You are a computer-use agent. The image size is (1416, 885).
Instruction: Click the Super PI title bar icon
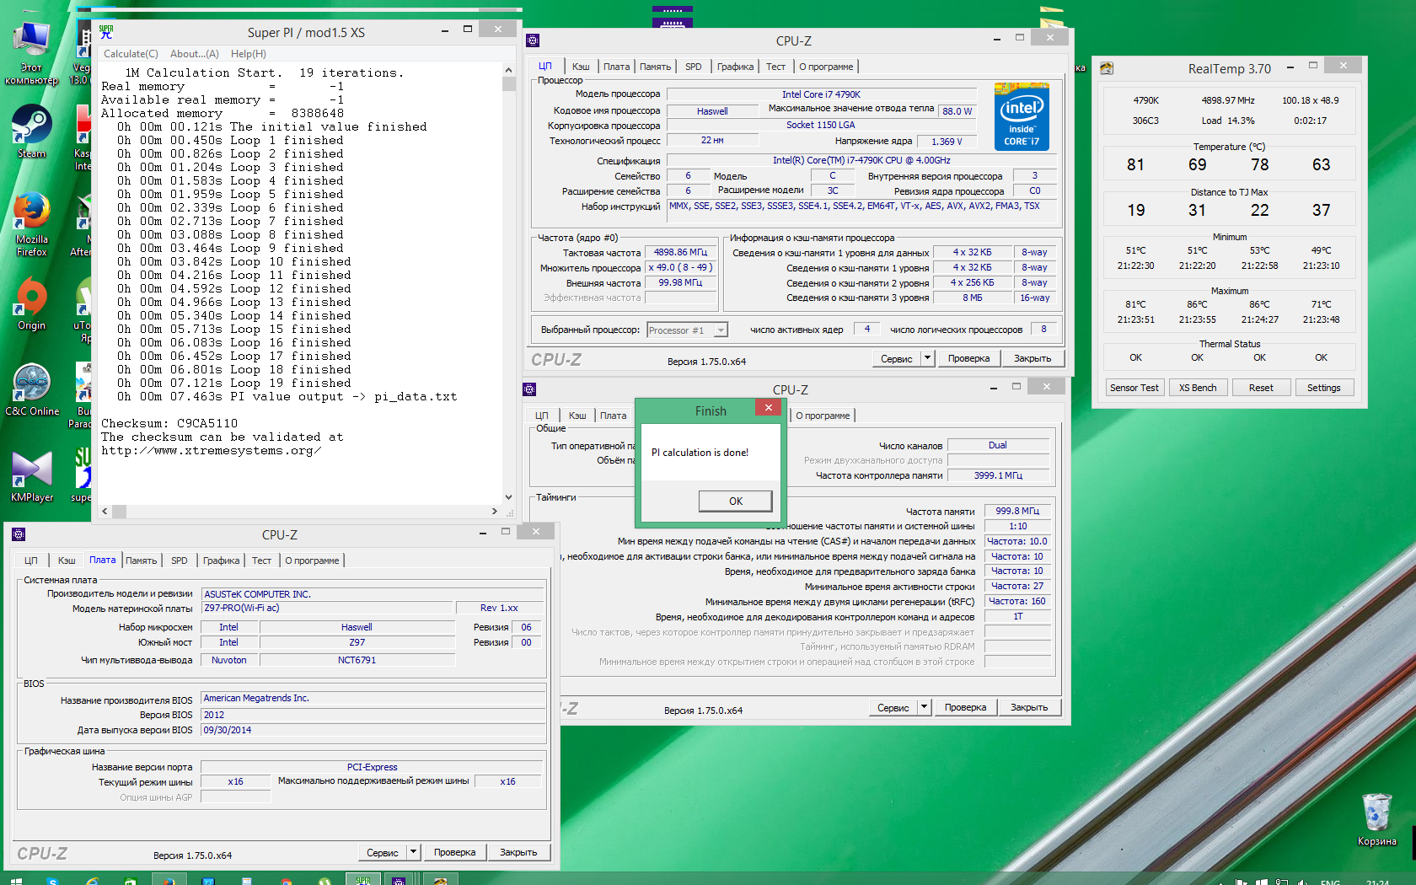(106, 32)
